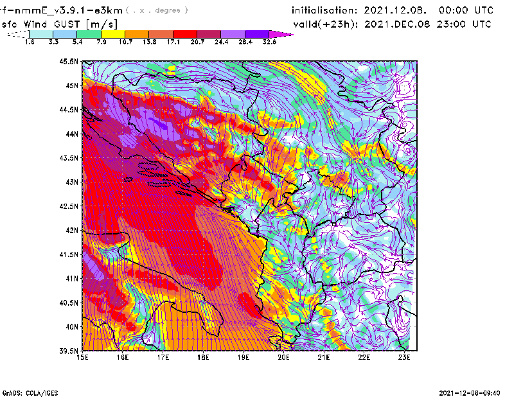This screenshot has width=514, height=397.
Task: Click the legend value "10.7"
Action: [125, 42]
